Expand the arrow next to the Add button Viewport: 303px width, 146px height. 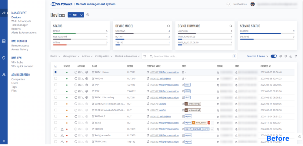tap(81, 15)
